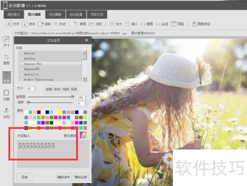
Task: Switch to the 图片编辑 tab
Action: (x=34, y=14)
